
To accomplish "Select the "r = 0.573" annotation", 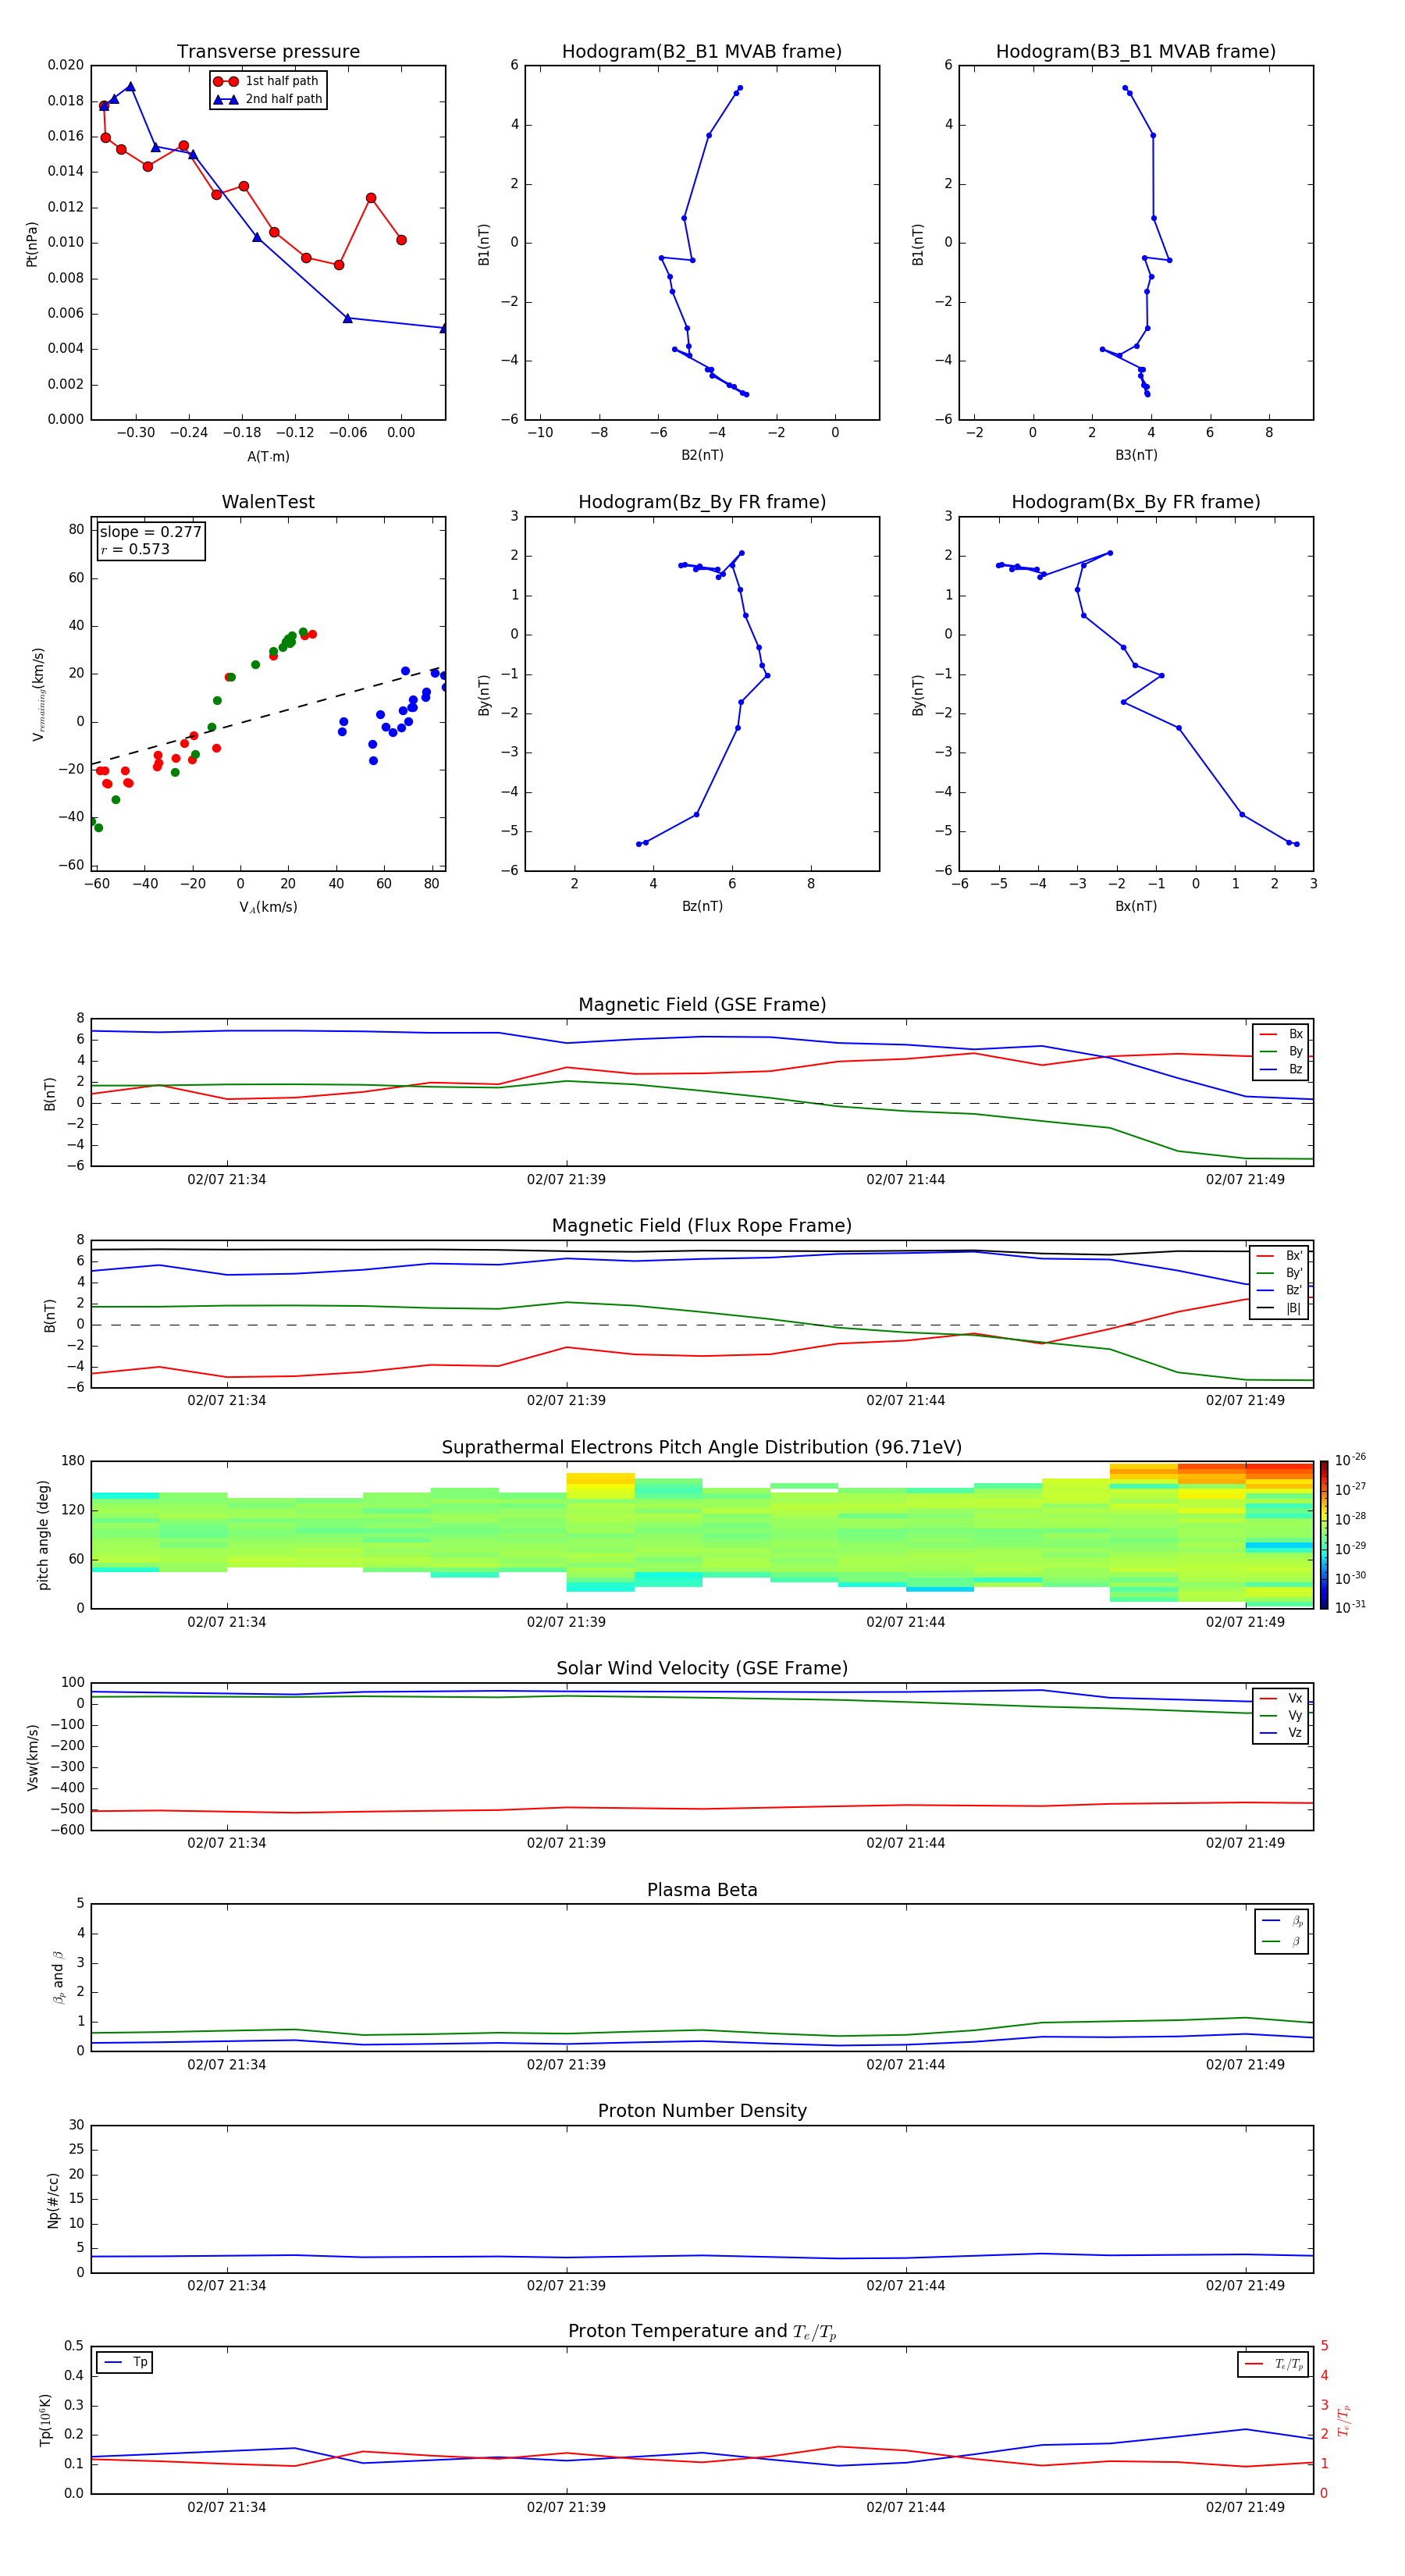I will [x=135, y=549].
